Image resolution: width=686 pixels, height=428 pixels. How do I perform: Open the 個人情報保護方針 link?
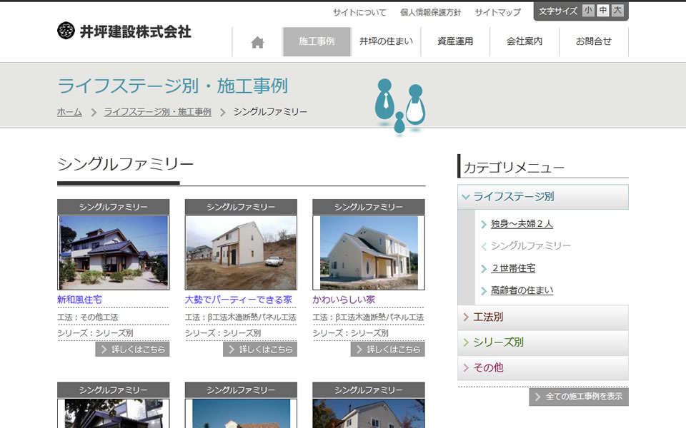click(x=430, y=12)
